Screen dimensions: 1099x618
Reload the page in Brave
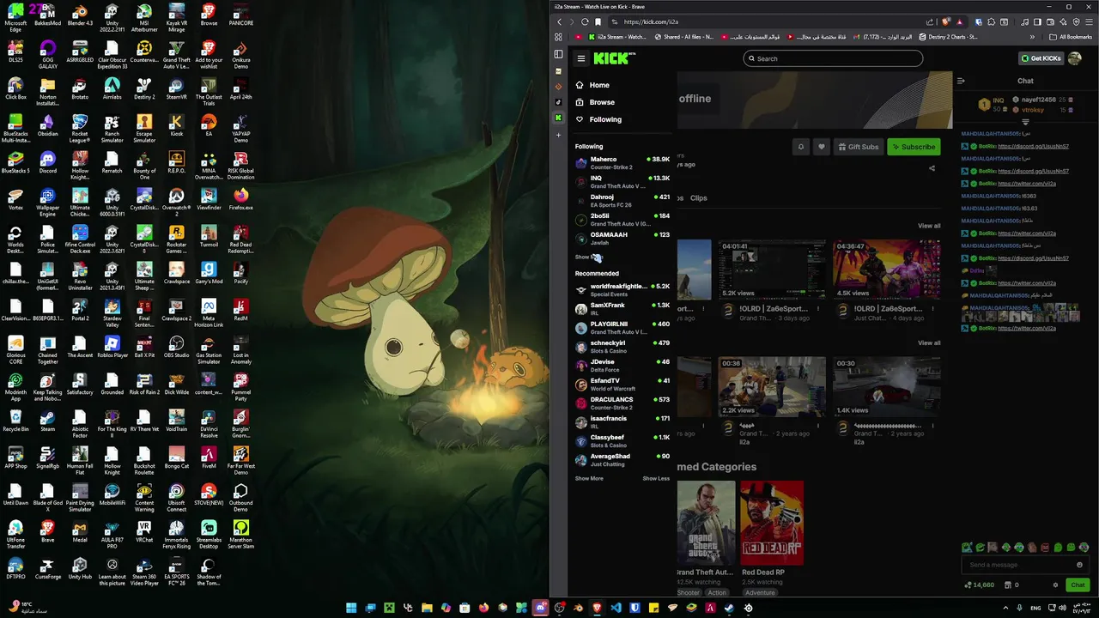click(x=585, y=21)
